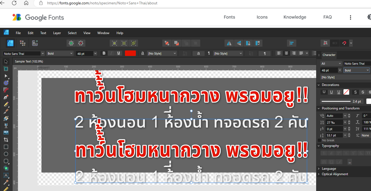Viewport: 371px width, 191px height.
Task: Open snapping options dropdown arrow beside magnet
Action: [351, 43]
